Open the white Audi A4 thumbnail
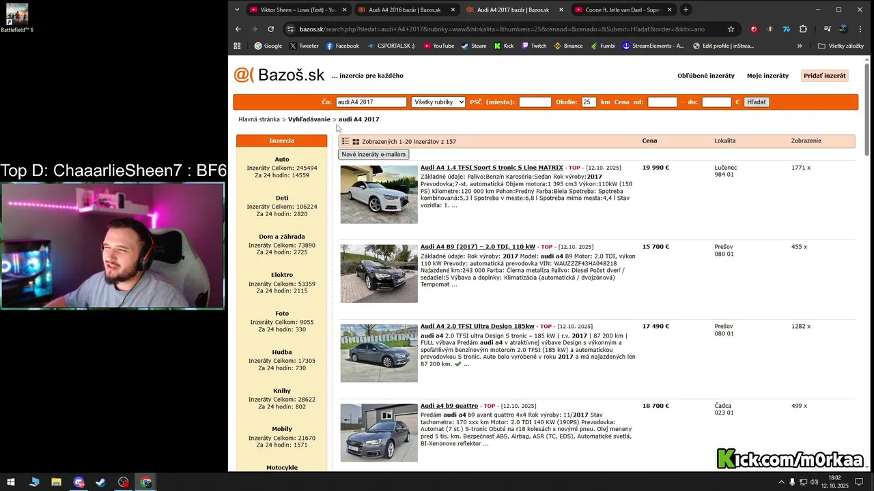The width and height of the screenshot is (874, 491). coord(379,194)
